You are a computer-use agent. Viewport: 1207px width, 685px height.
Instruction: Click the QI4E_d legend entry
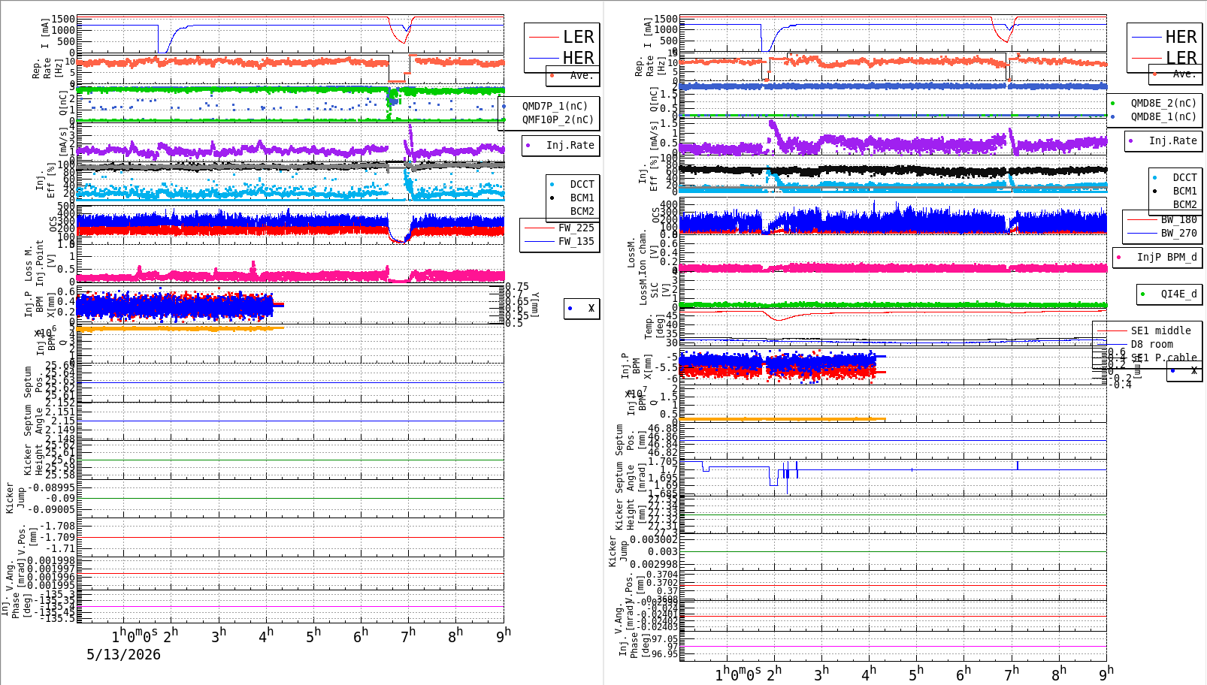point(1178,294)
